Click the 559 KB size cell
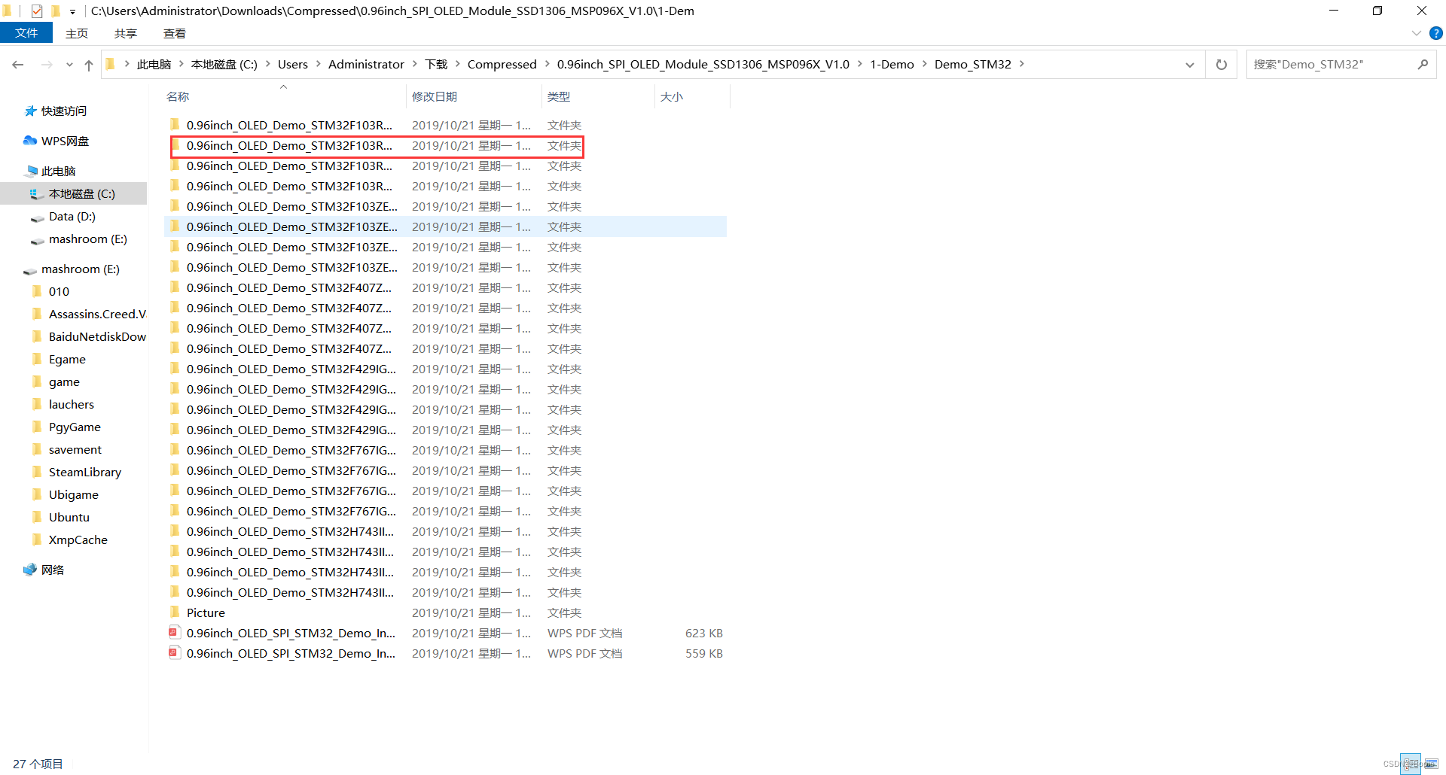The height and width of the screenshot is (775, 1446). tap(703, 653)
